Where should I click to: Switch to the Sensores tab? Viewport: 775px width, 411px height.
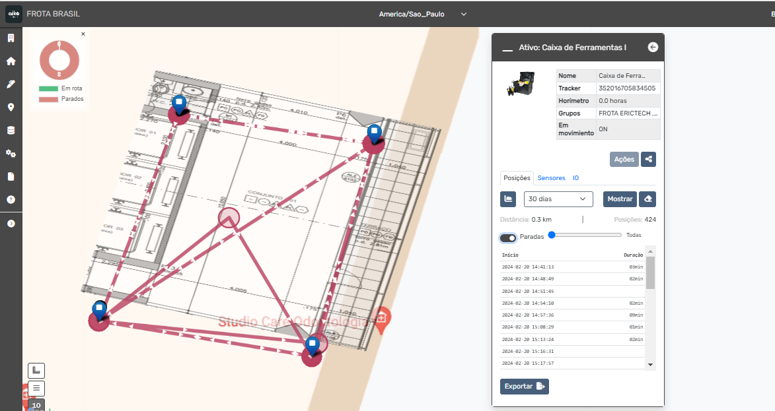pyautogui.click(x=551, y=178)
